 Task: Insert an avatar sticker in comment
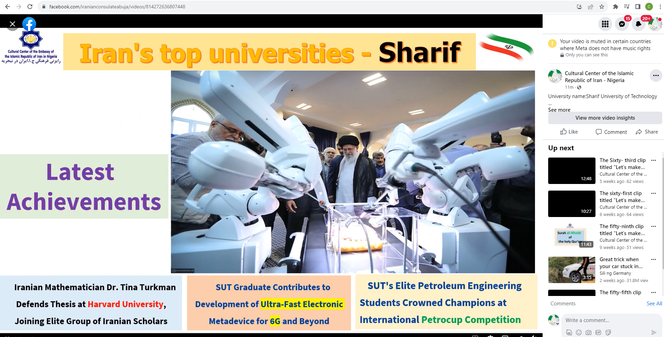tap(569, 332)
